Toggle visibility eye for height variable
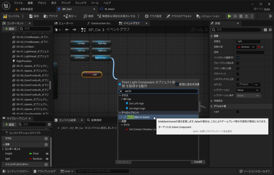 click(x=47, y=154)
